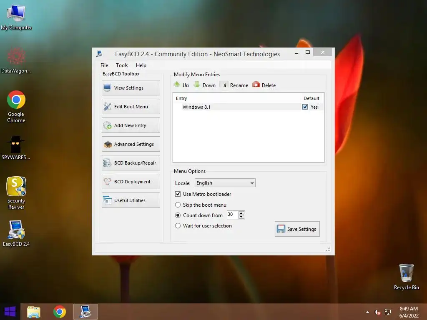Open Google Chrome desktop shortcut
The height and width of the screenshot is (320, 427).
pos(16,106)
